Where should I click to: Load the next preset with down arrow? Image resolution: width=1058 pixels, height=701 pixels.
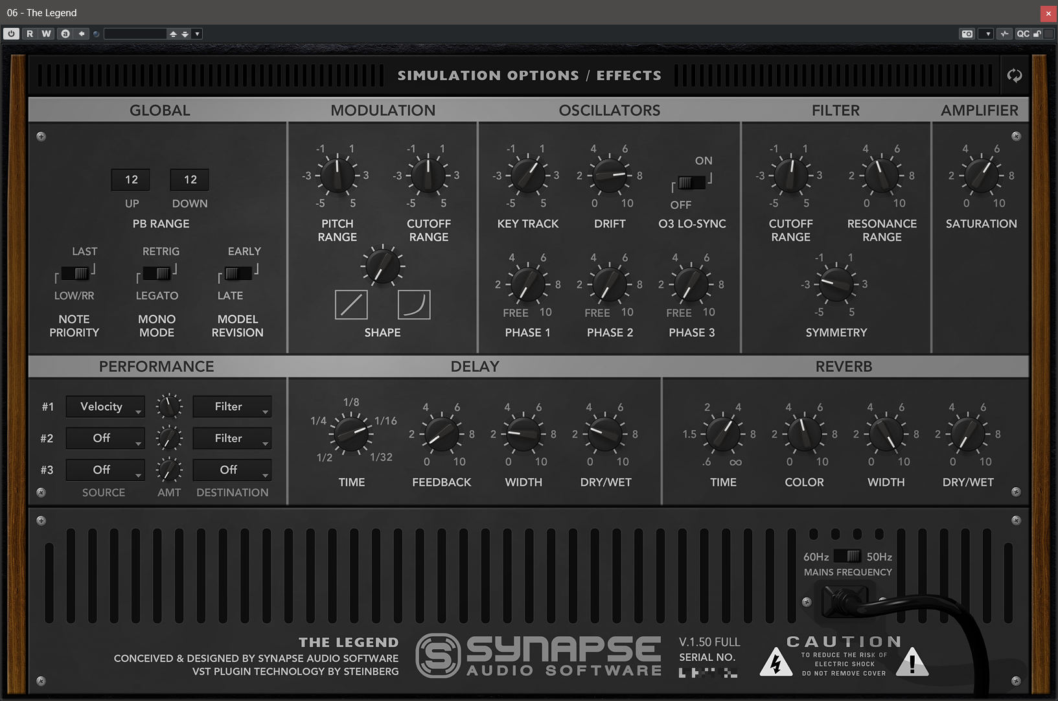(x=185, y=34)
